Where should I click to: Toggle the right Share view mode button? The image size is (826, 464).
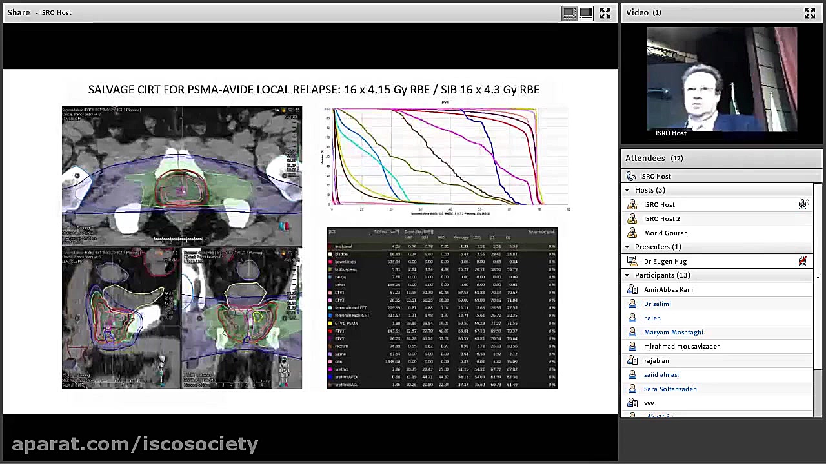585,13
